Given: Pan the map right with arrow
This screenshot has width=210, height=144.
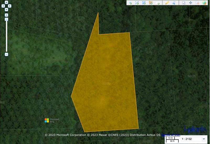Looking at the screenshot, I should pyautogui.click(x=10, y=6).
